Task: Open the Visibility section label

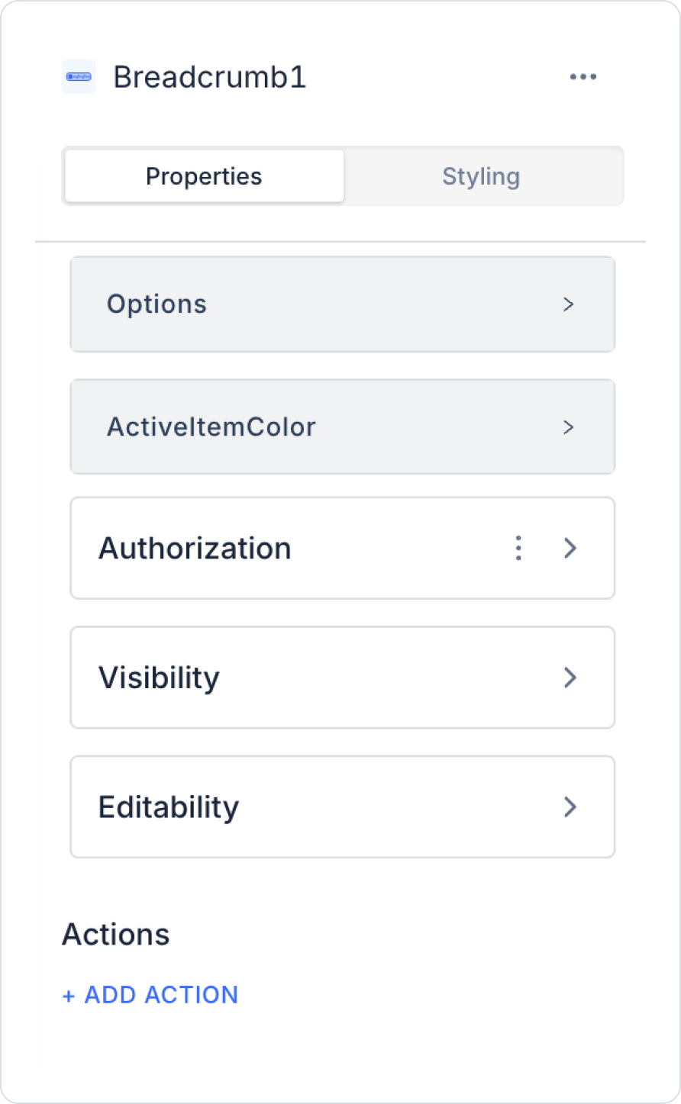Action: click(159, 678)
